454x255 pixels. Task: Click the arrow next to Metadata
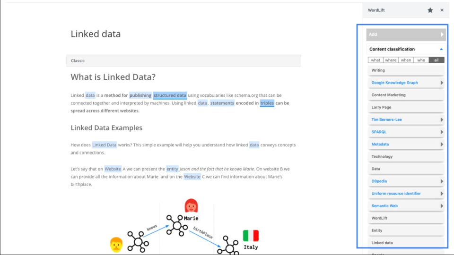click(442, 144)
